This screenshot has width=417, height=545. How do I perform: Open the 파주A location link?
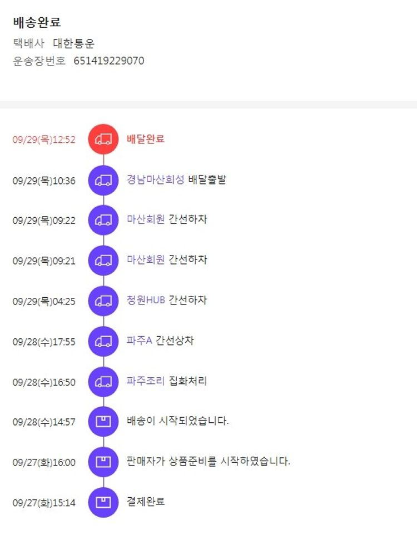click(139, 341)
